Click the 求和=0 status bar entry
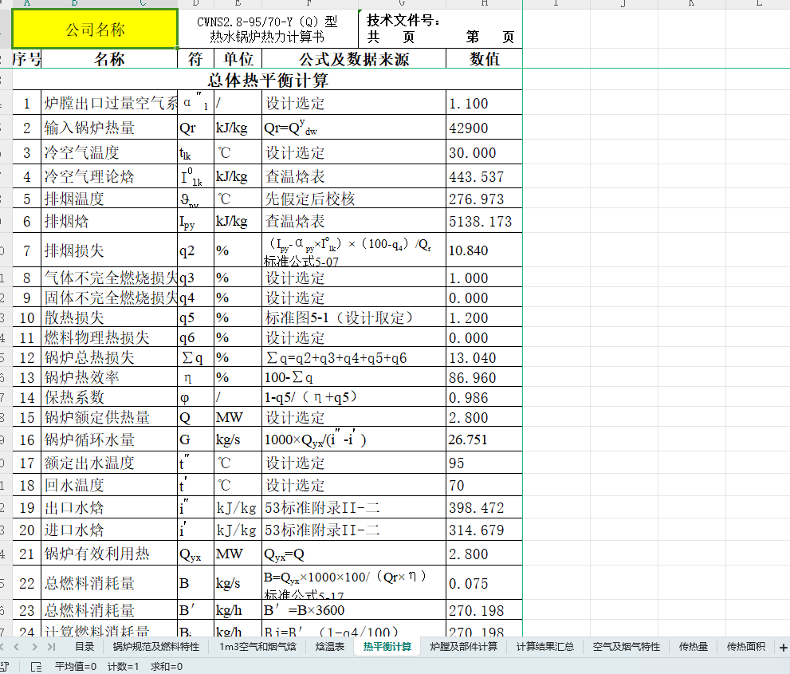The height and width of the screenshot is (674, 790). coord(167,667)
